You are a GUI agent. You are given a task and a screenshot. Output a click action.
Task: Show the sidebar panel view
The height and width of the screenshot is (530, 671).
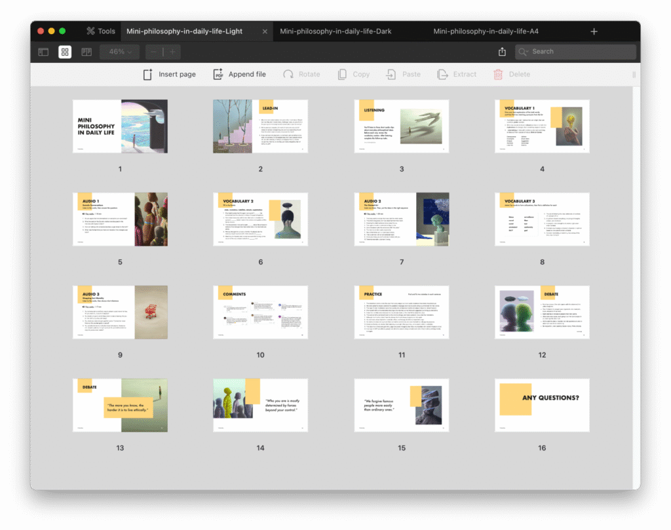43,52
